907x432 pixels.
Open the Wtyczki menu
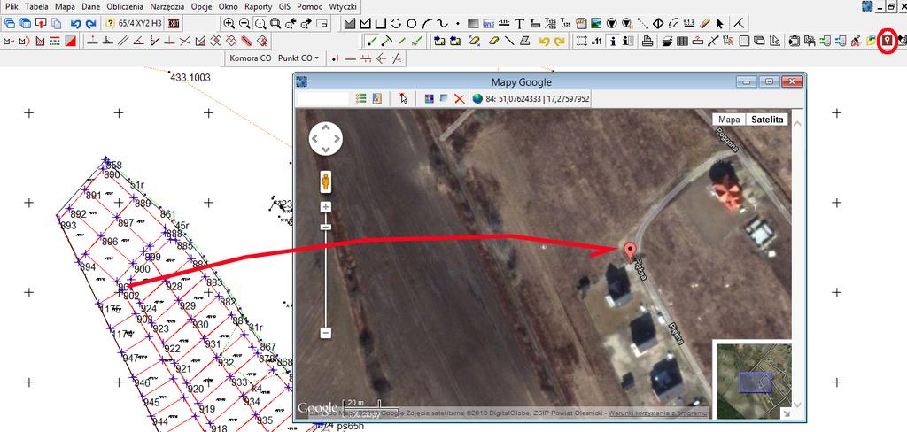pos(343,7)
